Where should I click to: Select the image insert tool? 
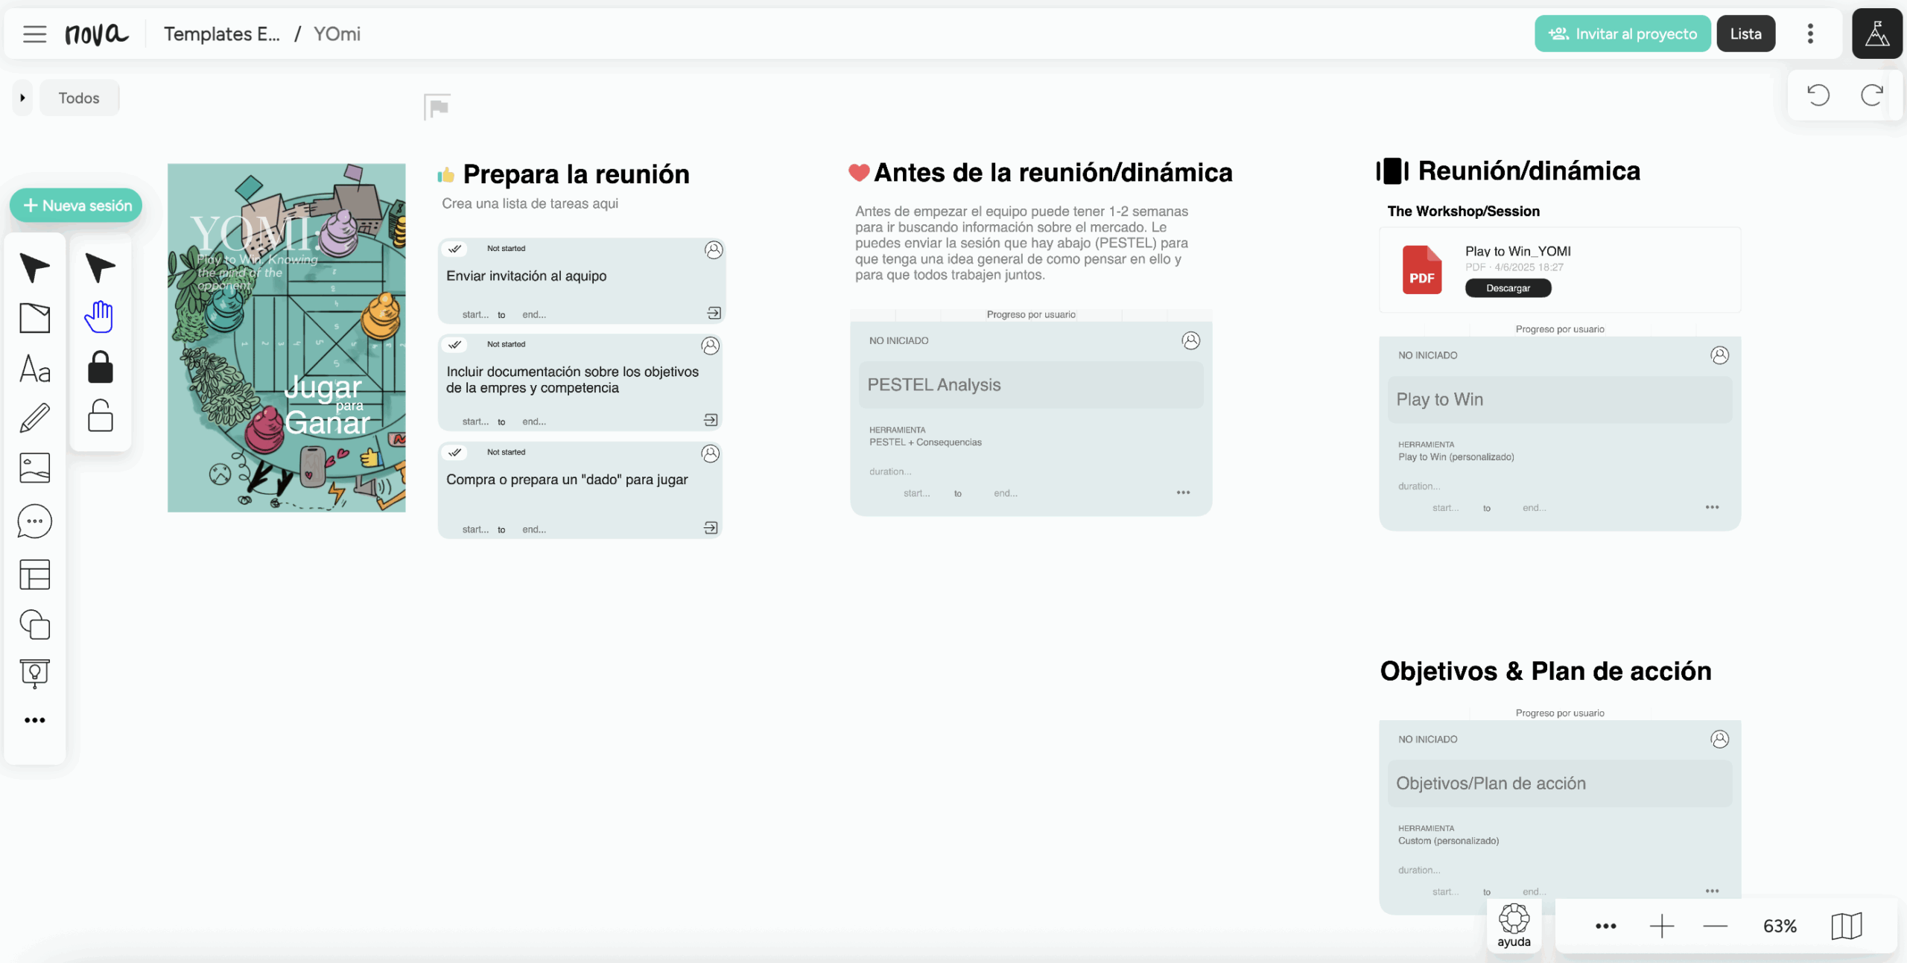[34, 468]
